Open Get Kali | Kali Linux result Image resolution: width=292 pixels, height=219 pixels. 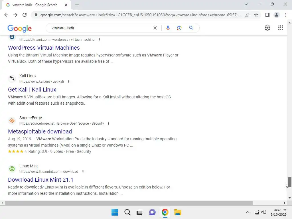point(32,90)
